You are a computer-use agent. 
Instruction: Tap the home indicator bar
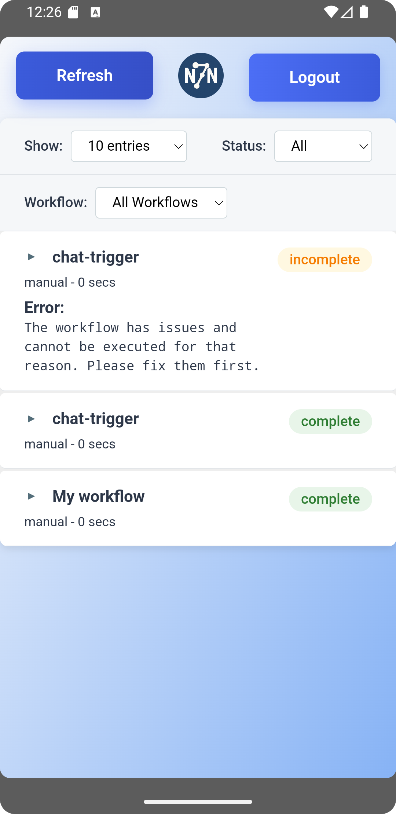pos(198,802)
